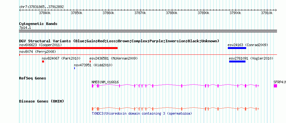
Task: Open the esv24163 (Conrad2009) label
Action: [248, 45]
